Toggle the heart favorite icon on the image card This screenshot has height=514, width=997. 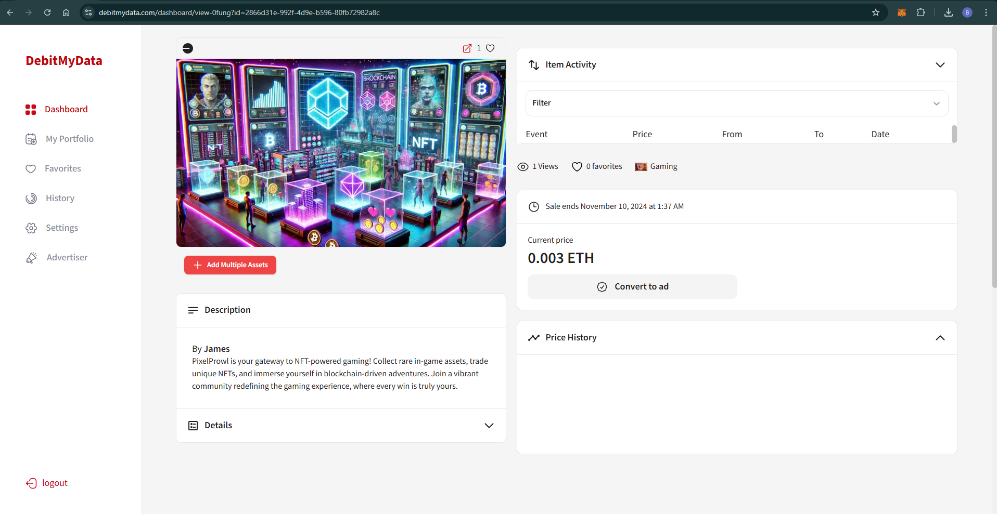pos(490,48)
